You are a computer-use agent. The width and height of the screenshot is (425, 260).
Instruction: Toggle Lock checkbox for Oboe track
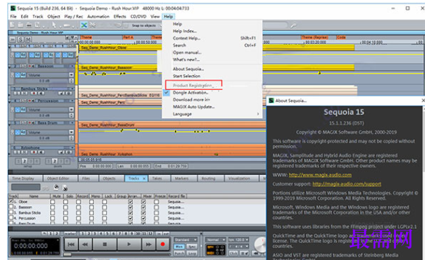(x=105, y=202)
